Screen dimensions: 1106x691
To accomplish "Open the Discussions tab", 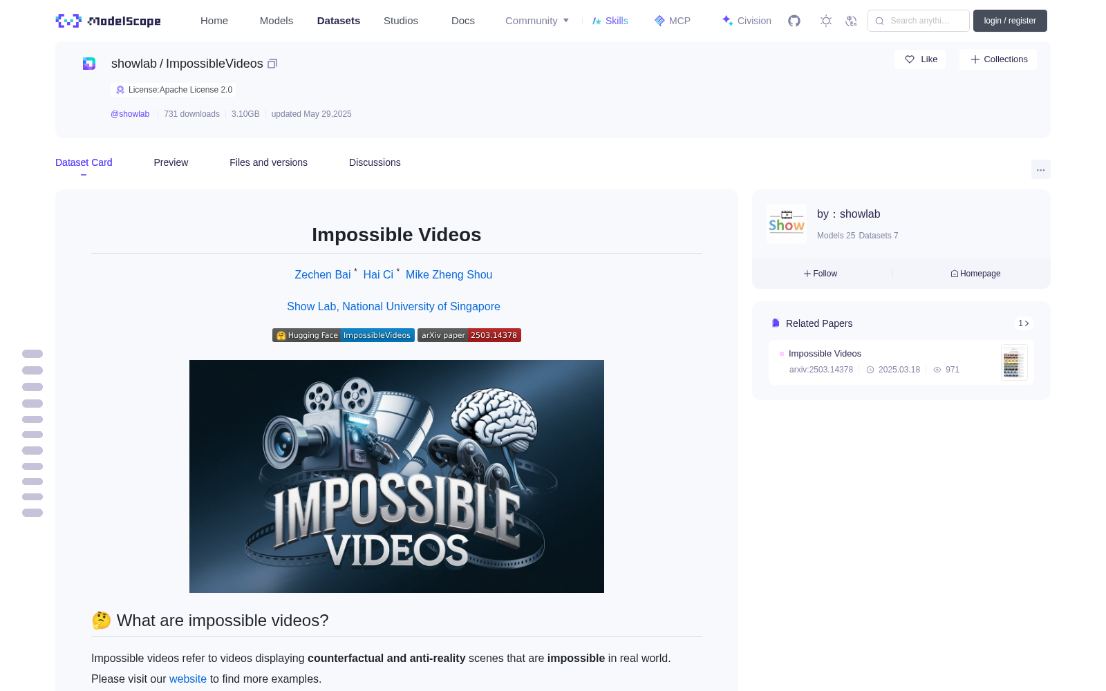I will tap(375, 162).
